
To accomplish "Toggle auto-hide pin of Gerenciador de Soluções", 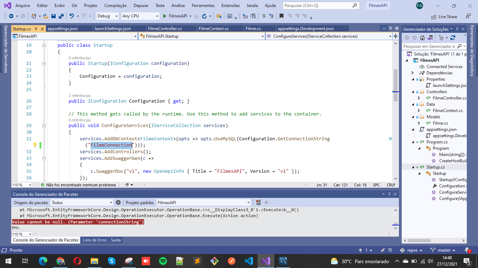I will click(x=457, y=29).
